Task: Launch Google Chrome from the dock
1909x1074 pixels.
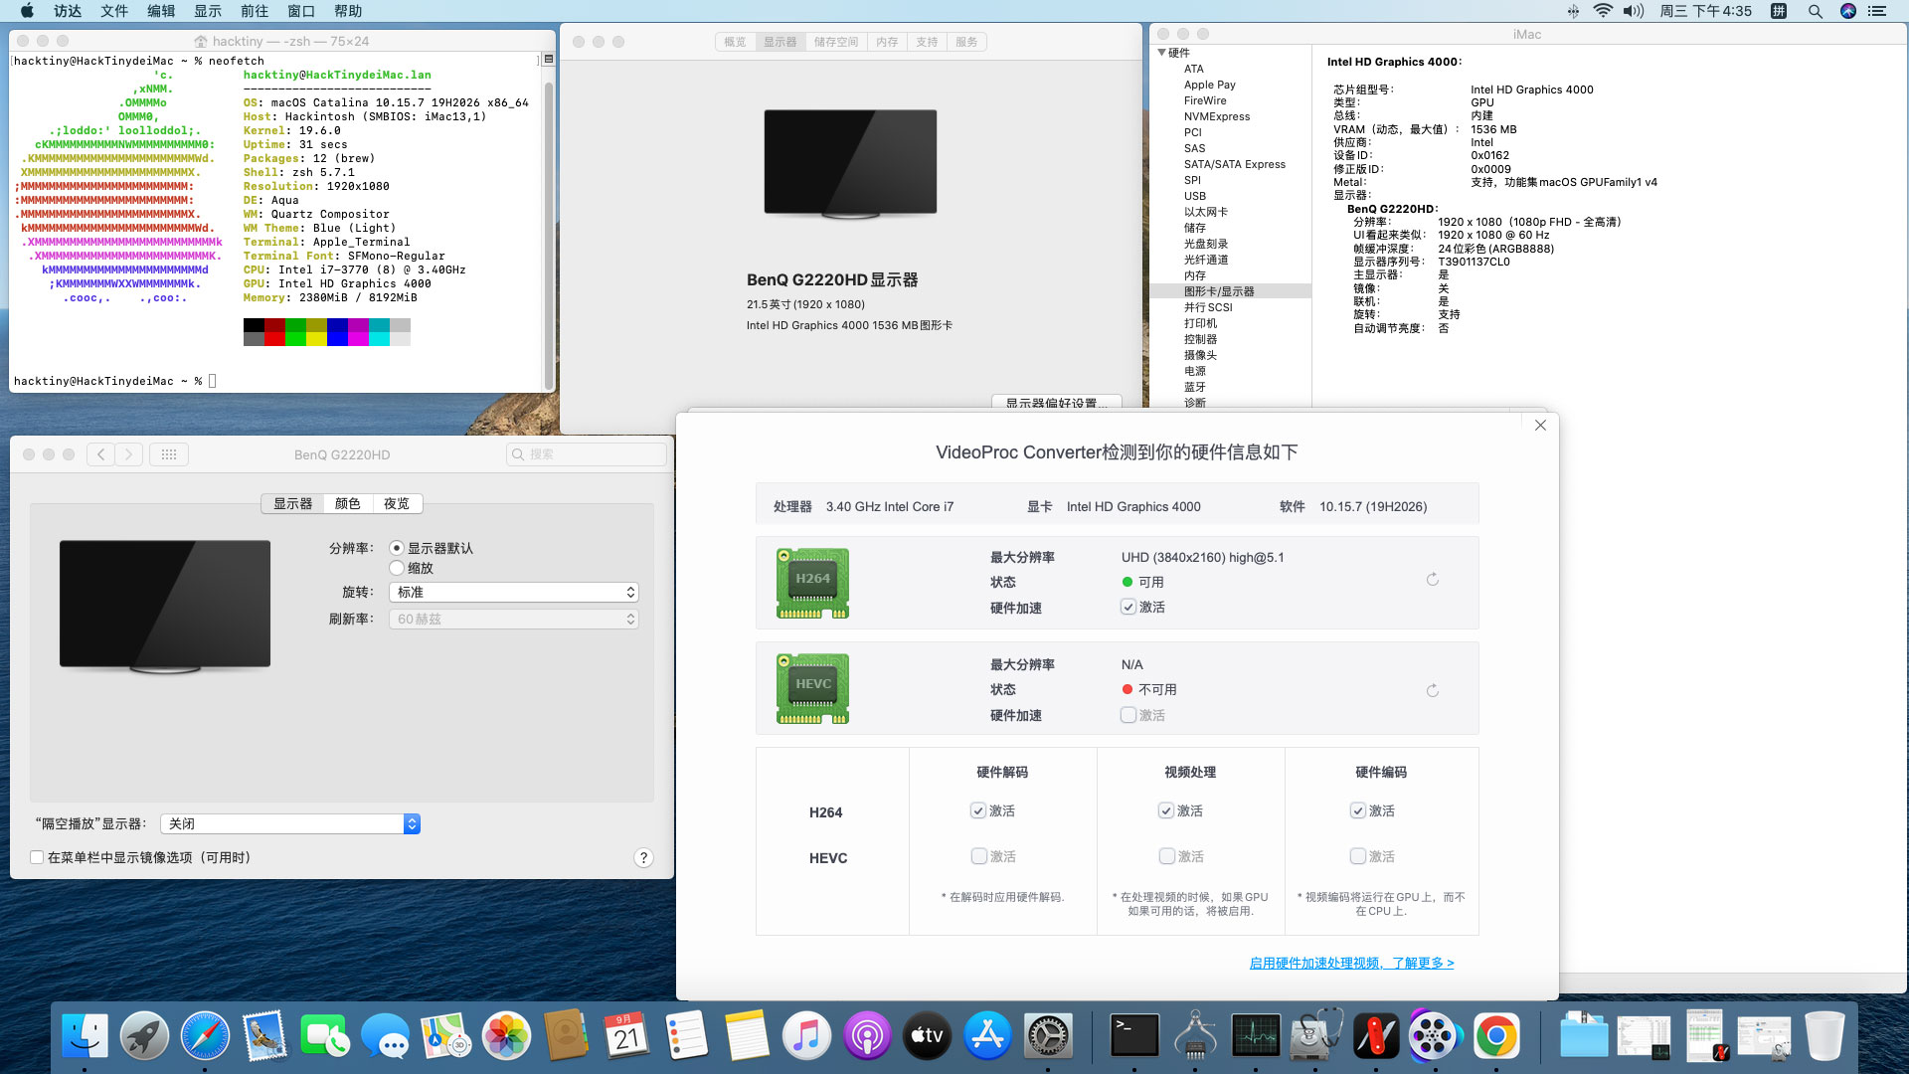Action: pos(1495,1036)
